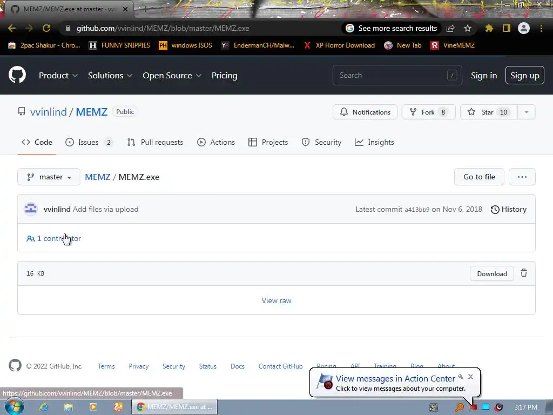Launch Internet Explorer from taskbar
Viewport: 553px width, 415px height.
pos(44,407)
